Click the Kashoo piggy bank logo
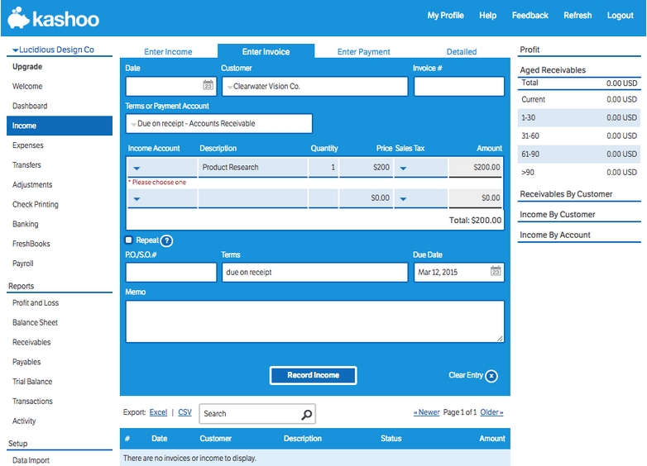This screenshot has height=466, width=647. [x=18, y=17]
